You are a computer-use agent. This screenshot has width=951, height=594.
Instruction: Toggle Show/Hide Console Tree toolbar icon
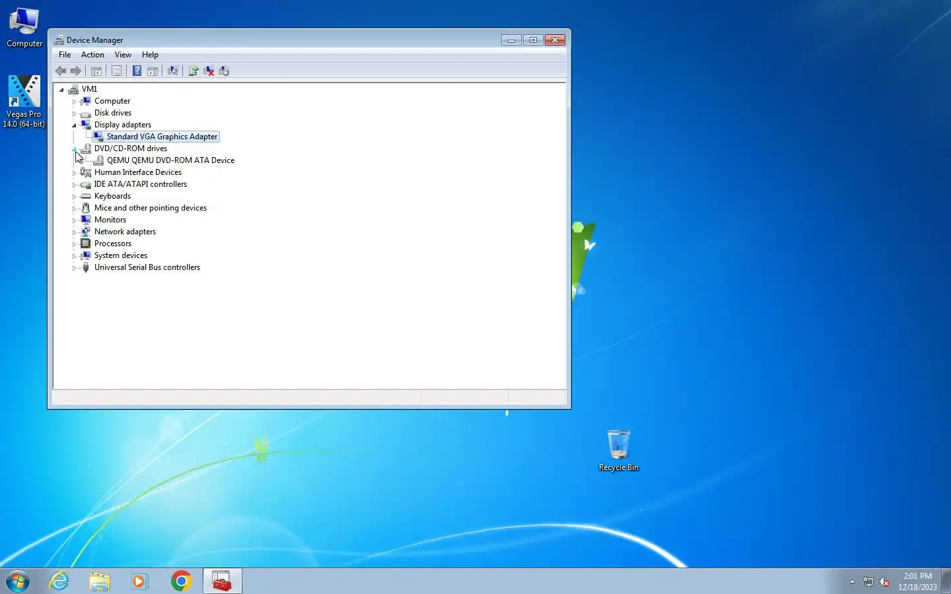(96, 71)
